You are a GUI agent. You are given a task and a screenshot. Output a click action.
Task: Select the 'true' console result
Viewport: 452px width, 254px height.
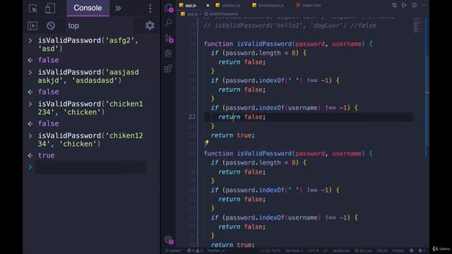pos(46,155)
